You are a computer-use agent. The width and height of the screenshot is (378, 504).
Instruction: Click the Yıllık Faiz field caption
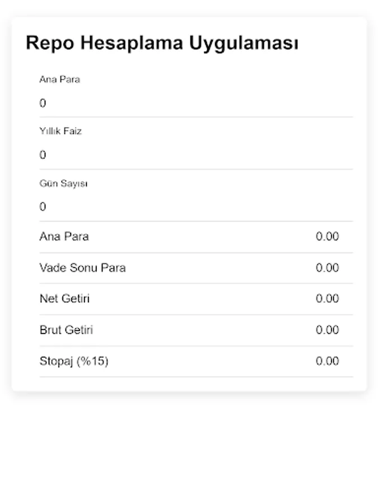click(60, 131)
